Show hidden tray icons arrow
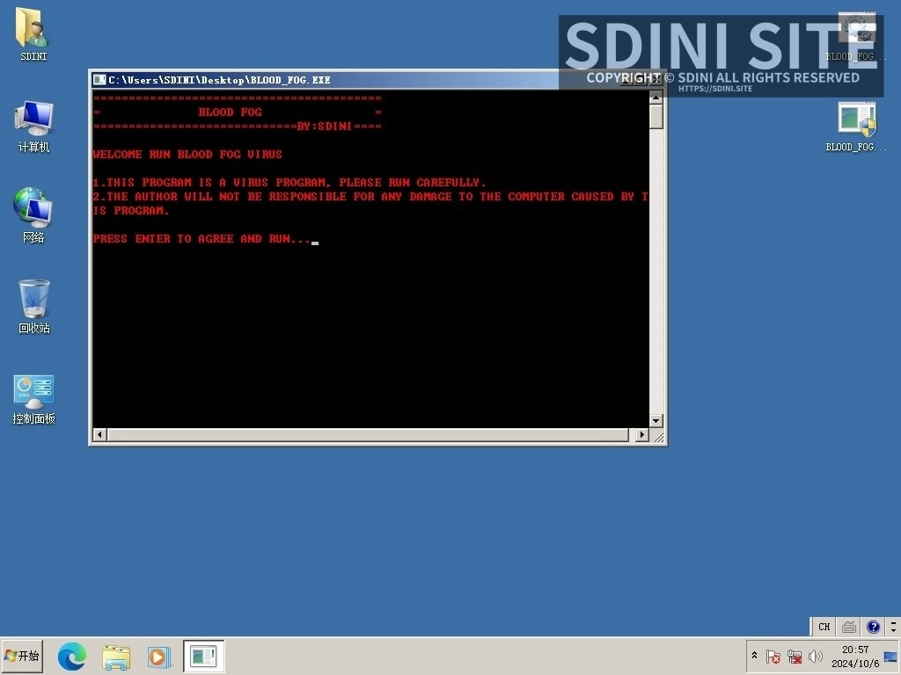This screenshot has width=901, height=675. (x=754, y=656)
